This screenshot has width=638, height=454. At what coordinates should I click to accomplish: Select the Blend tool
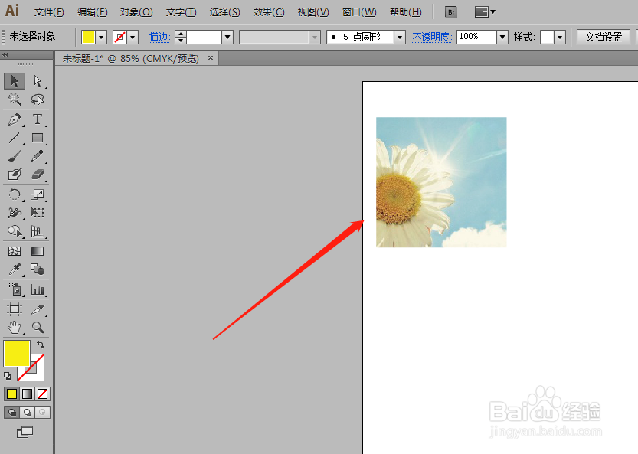point(38,269)
